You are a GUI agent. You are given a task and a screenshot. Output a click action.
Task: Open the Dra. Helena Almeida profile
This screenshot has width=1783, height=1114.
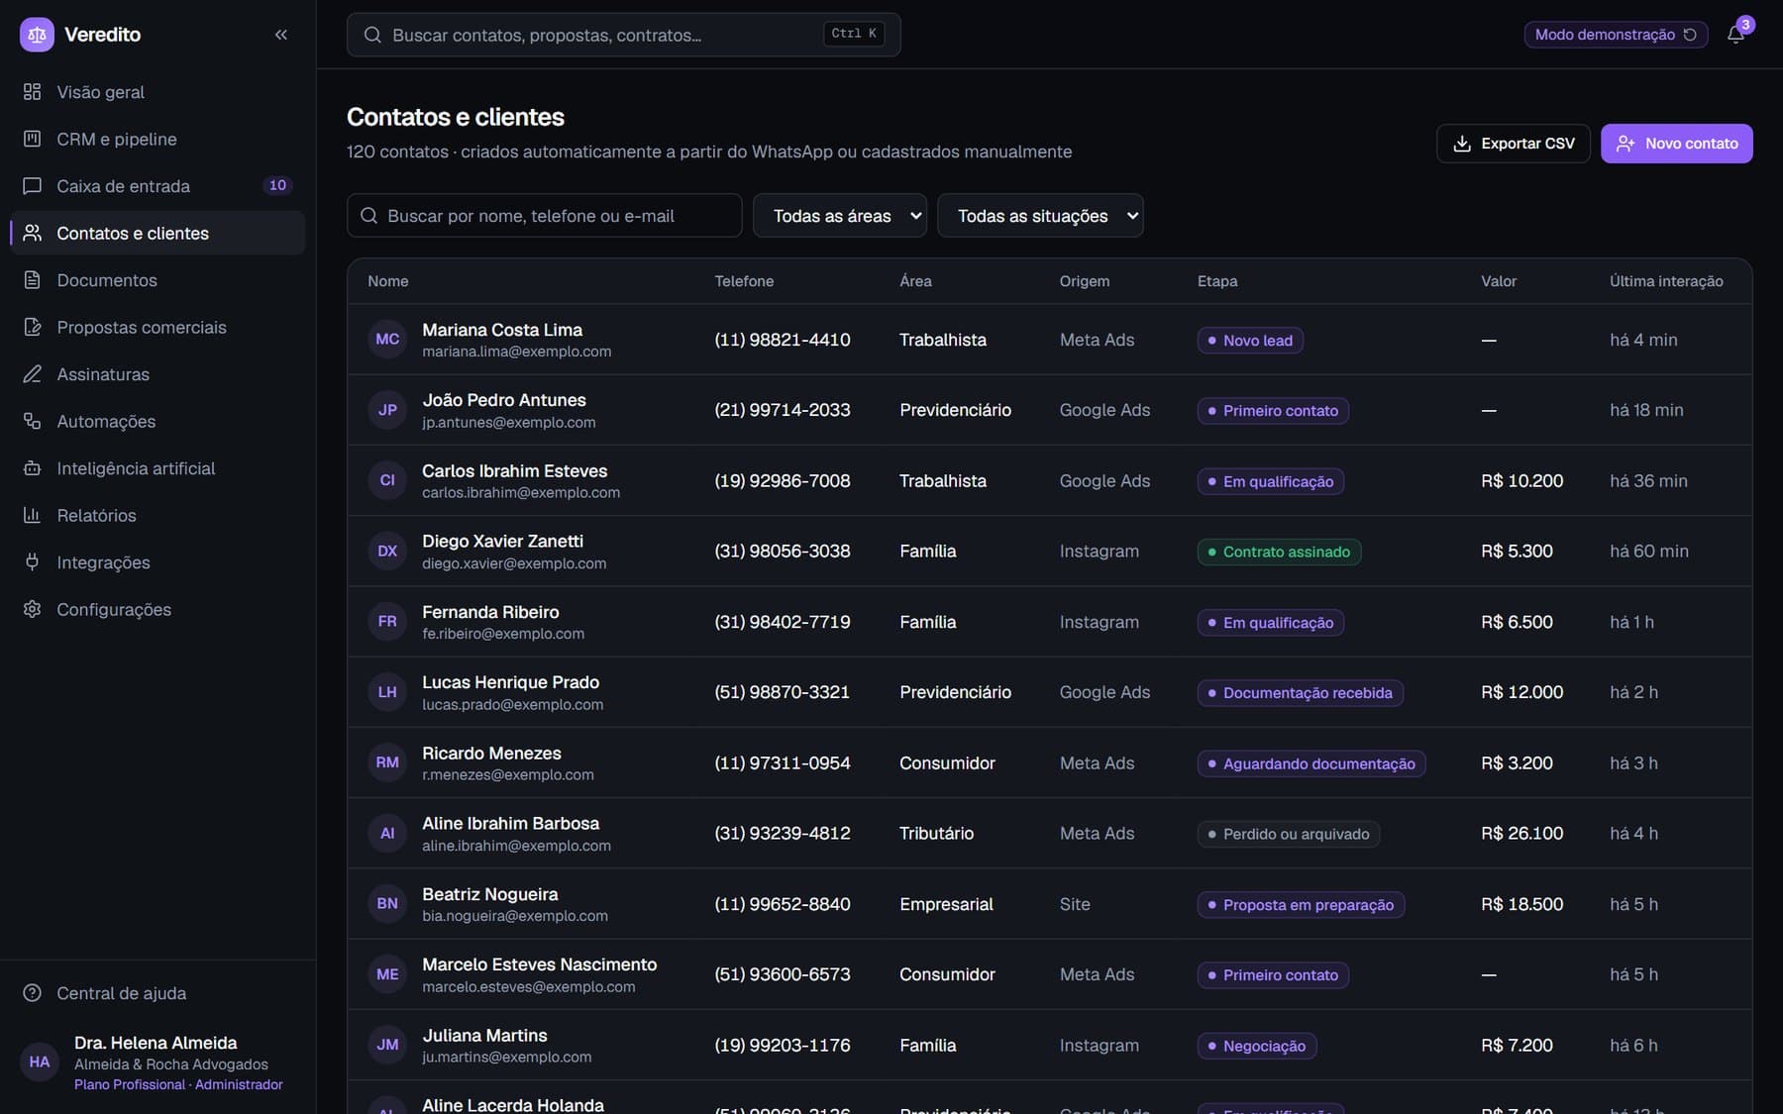tap(158, 1063)
